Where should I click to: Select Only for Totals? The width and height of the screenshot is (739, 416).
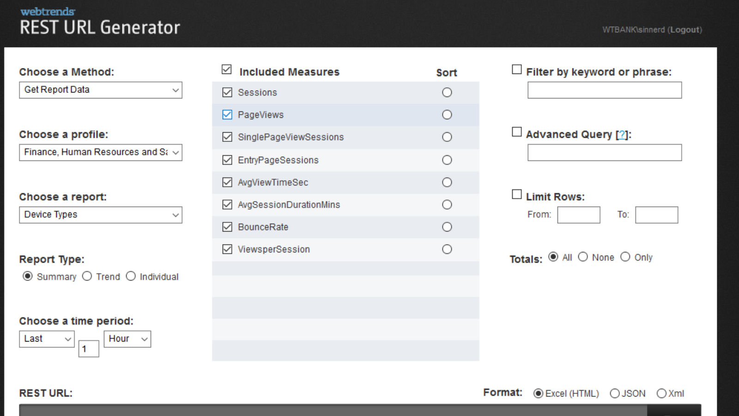[625, 257]
